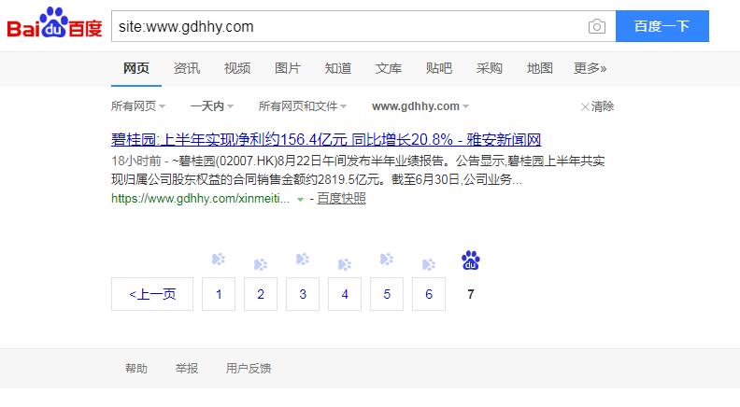Switch to the 贴吧 tab
This screenshot has height=407, width=740.
439,68
